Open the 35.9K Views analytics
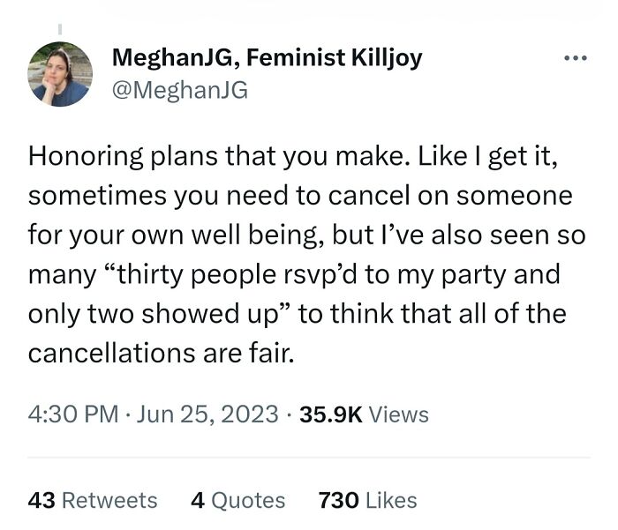Screen dimensions: 618x530 click(364, 414)
